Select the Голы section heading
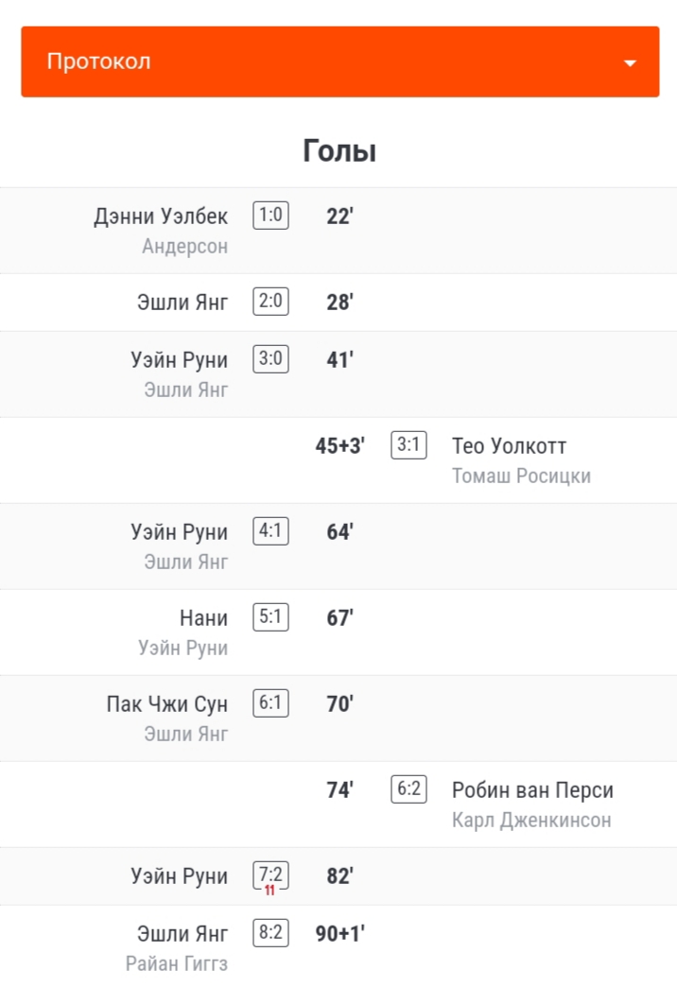677x987 pixels. tap(339, 151)
